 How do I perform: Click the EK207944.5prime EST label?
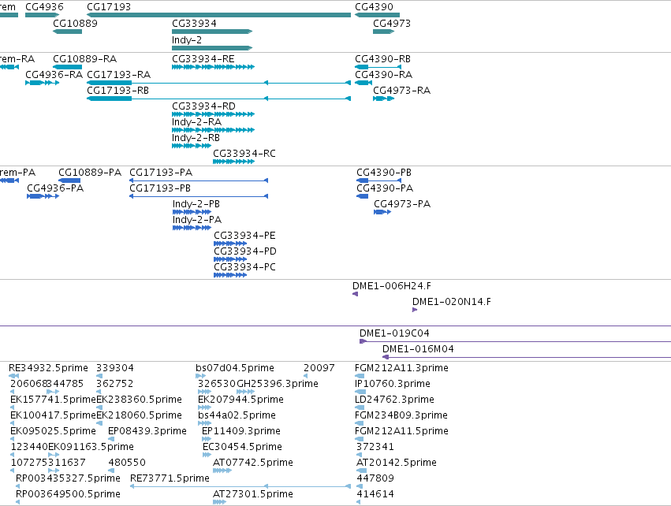click(x=241, y=400)
